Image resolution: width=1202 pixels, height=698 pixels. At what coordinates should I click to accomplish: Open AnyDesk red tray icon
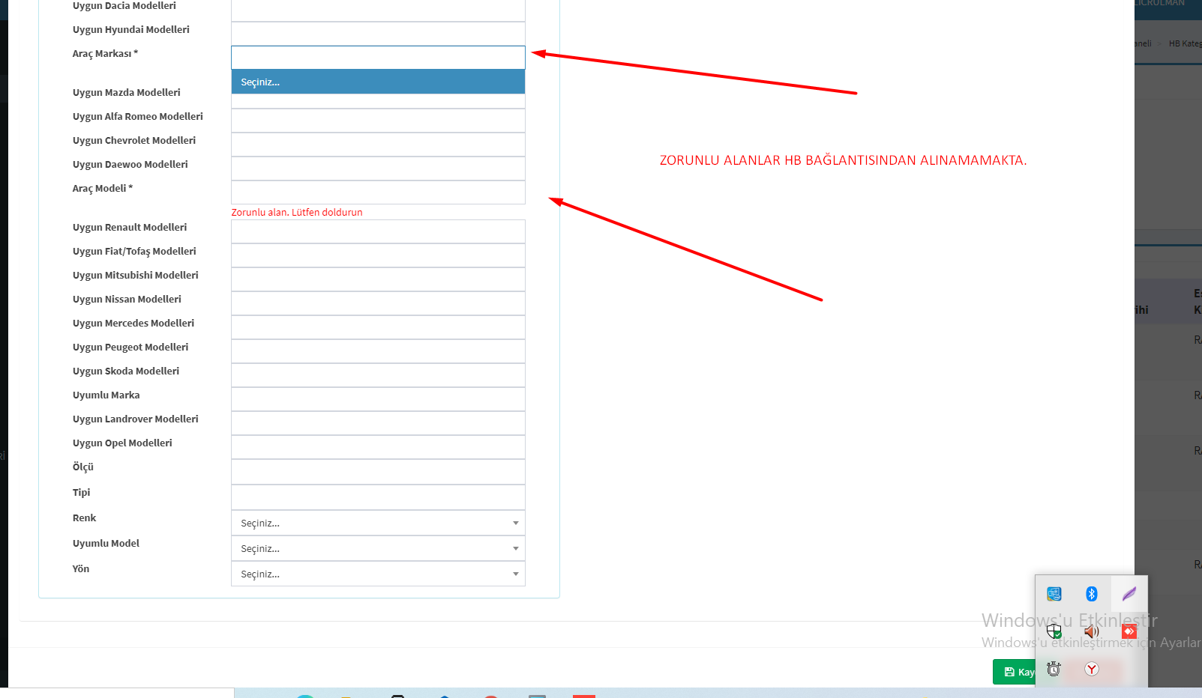point(1129,631)
